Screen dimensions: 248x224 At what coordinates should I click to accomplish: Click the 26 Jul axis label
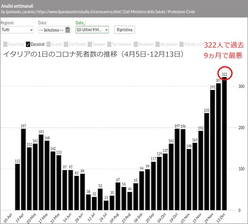[x=103, y=218]
